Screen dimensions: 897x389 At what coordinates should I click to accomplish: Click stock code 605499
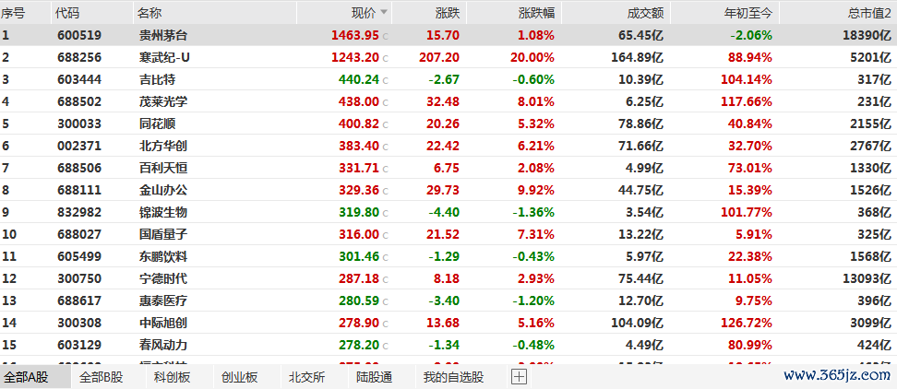(79, 257)
